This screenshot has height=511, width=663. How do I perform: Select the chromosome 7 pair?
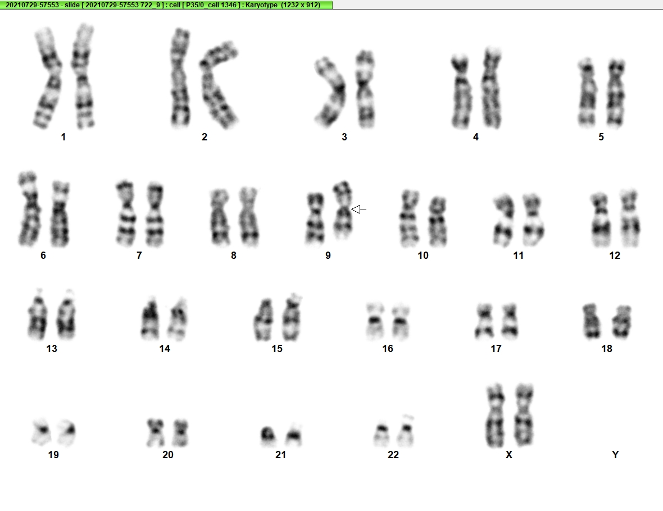(139, 214)
